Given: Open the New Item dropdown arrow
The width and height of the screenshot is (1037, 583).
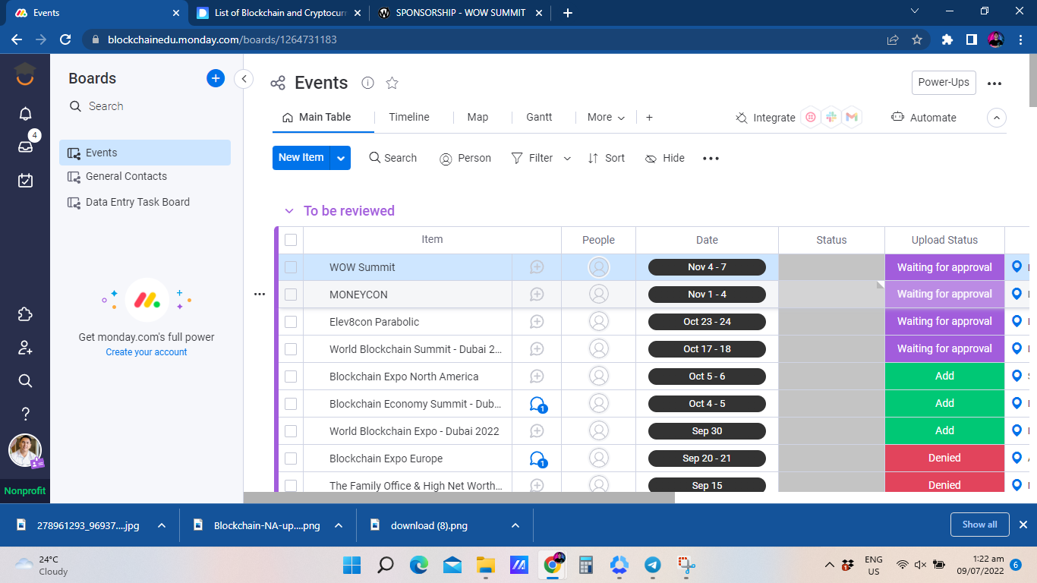Looking at the screenshot, I should click(341, 158).
